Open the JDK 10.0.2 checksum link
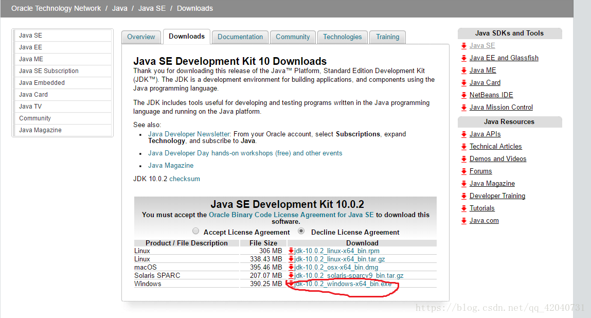This screenshot has width=591, height=318. pos(184,179)
